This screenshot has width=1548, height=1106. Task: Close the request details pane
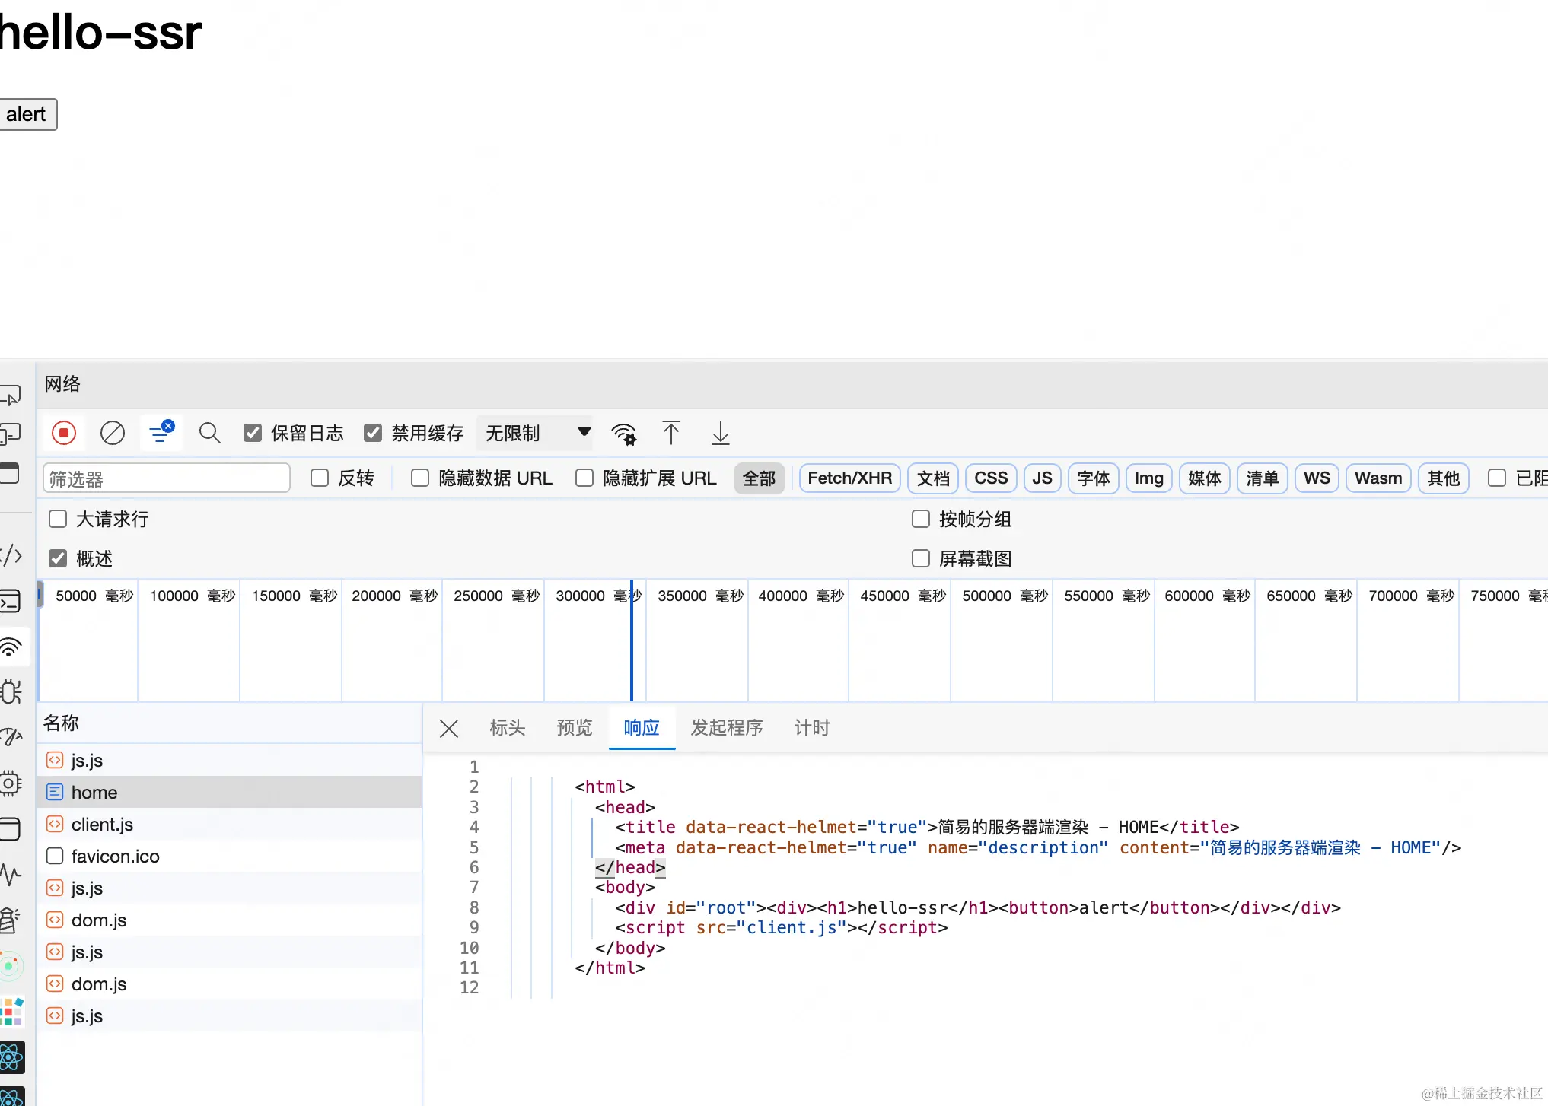point(448,729)
